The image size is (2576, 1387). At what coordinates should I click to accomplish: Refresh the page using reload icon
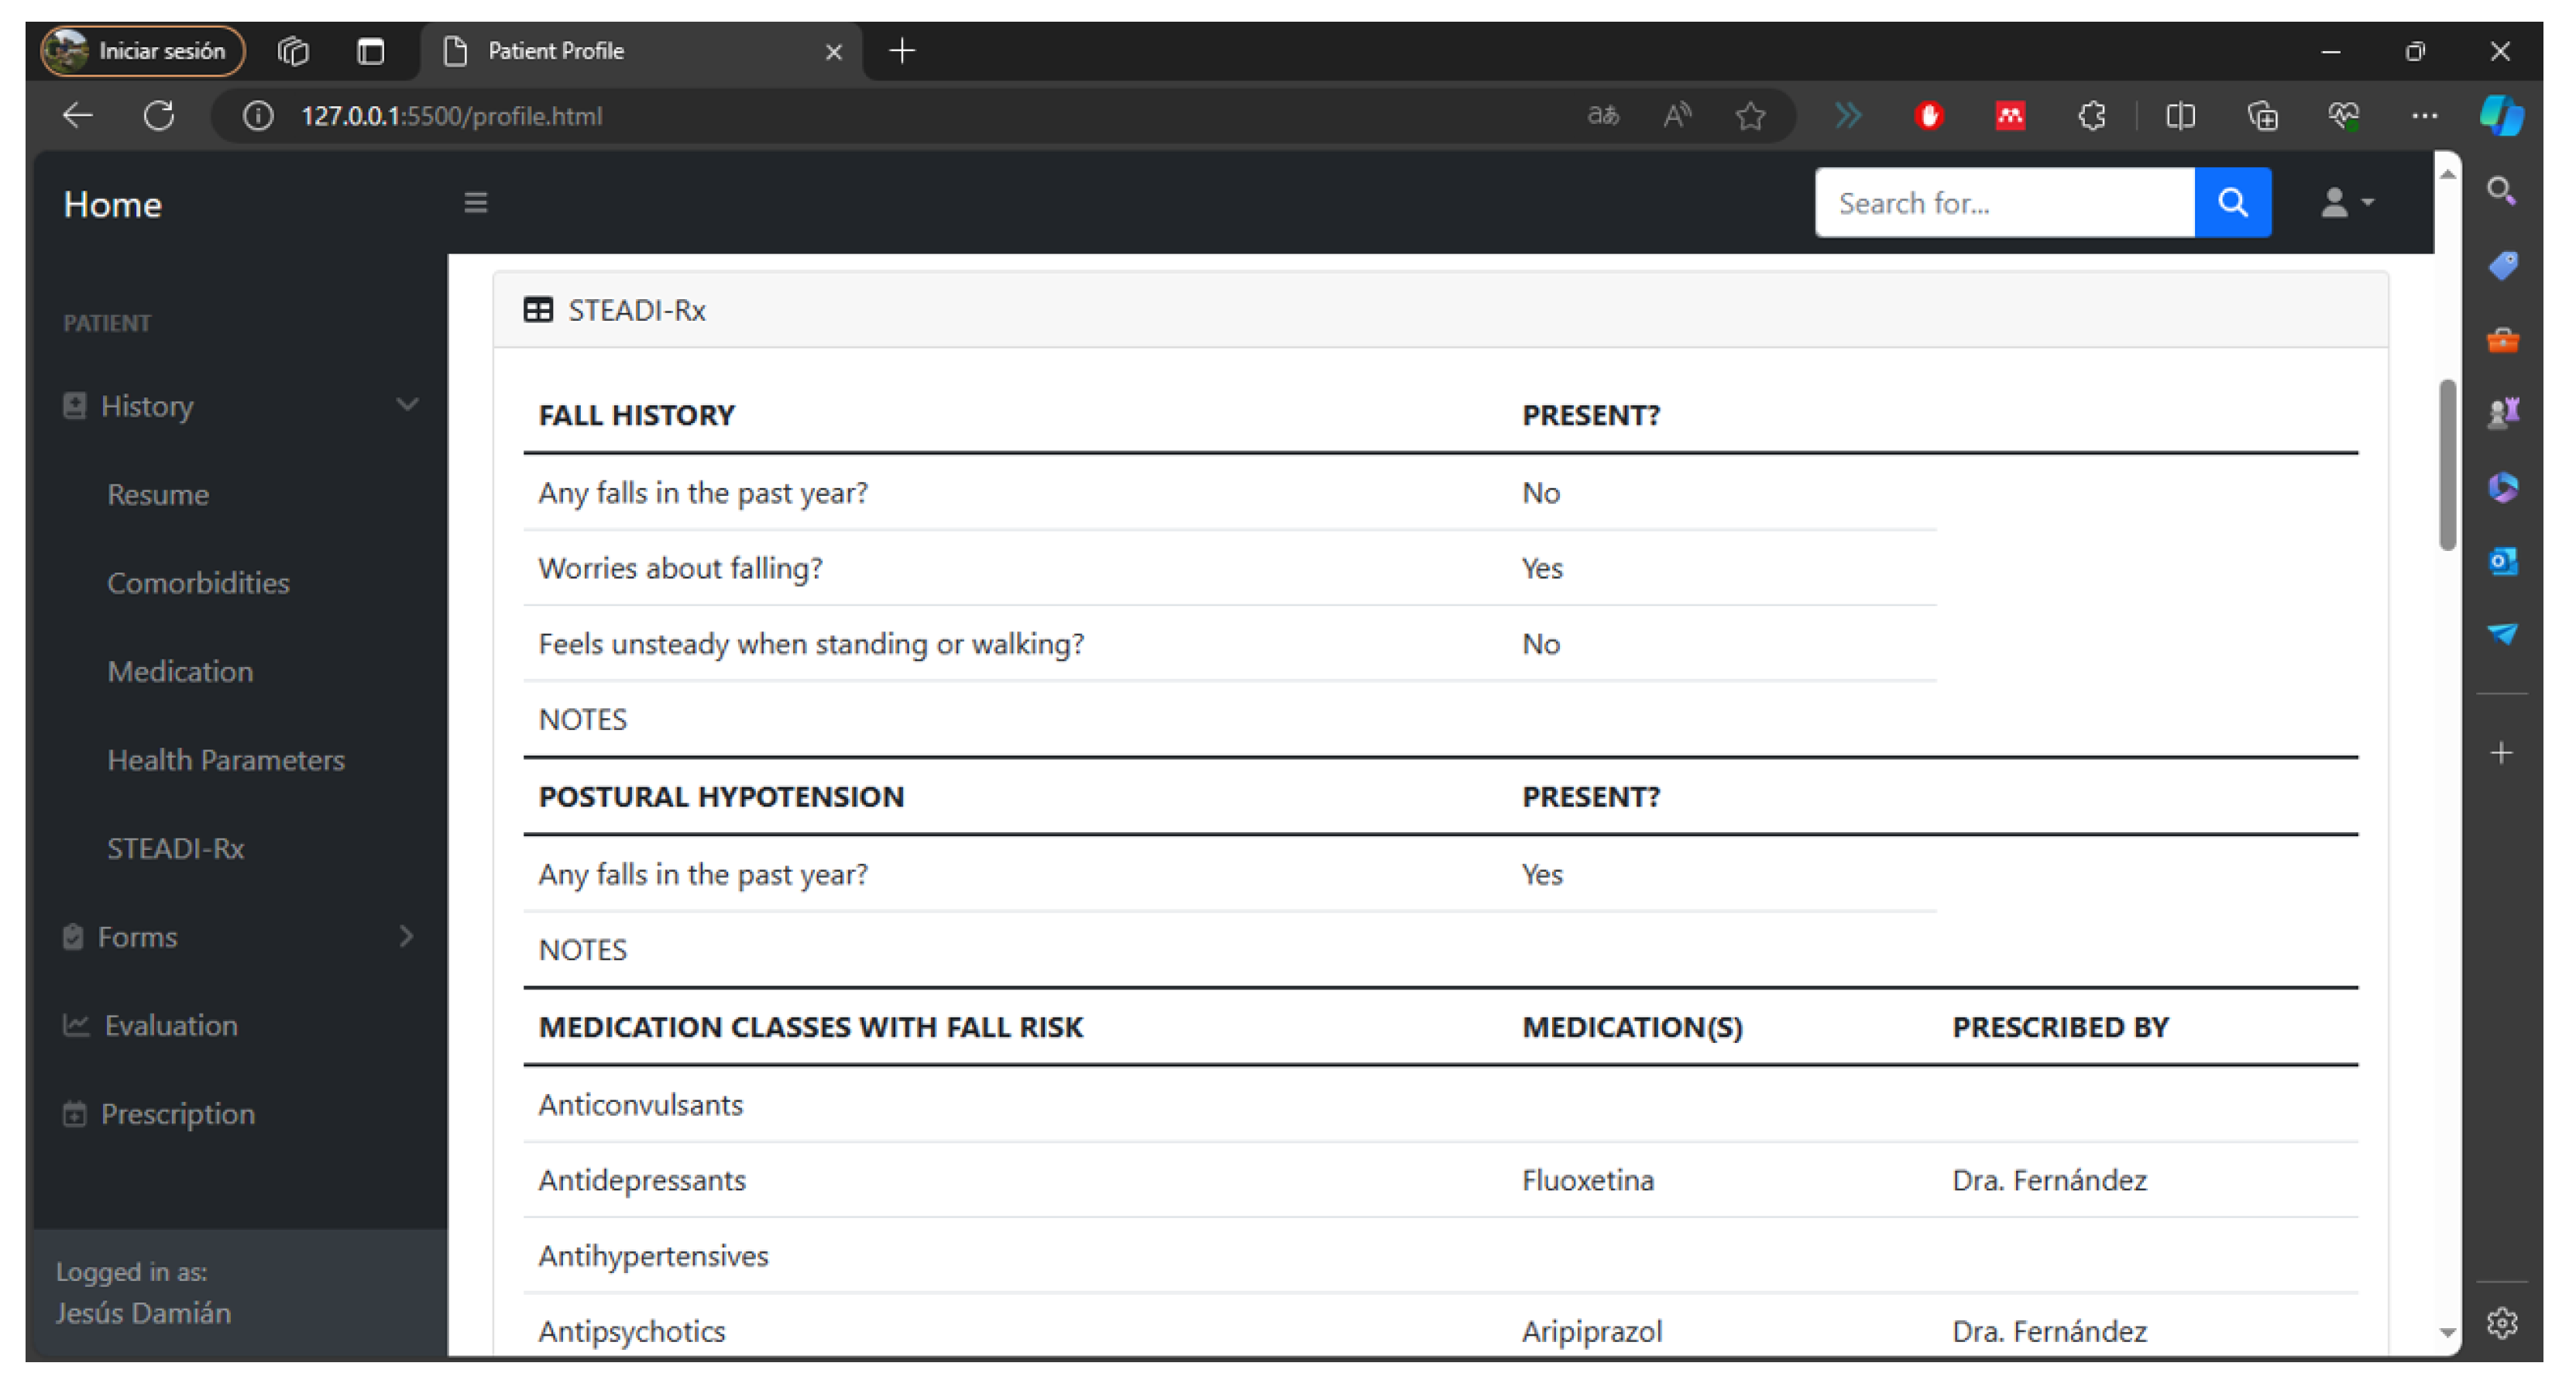point(159,116)
